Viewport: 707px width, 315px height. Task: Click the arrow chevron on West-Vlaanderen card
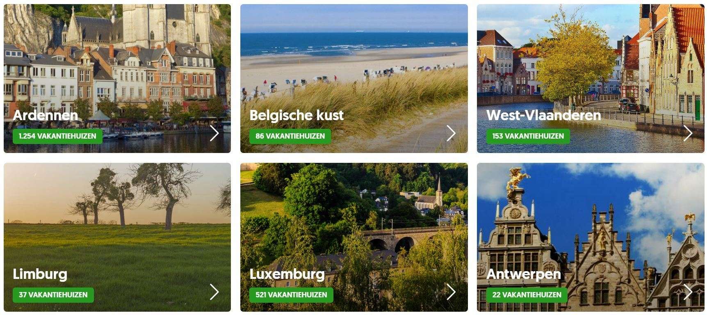click(688, 133)
